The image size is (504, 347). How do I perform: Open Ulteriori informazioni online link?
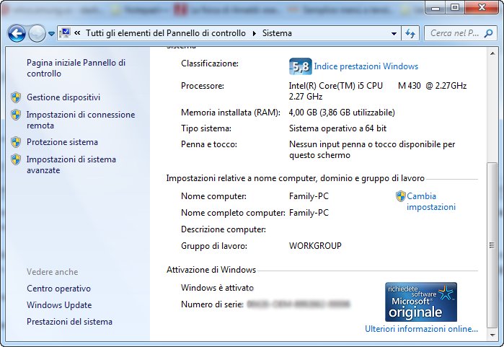click(421, 329)
